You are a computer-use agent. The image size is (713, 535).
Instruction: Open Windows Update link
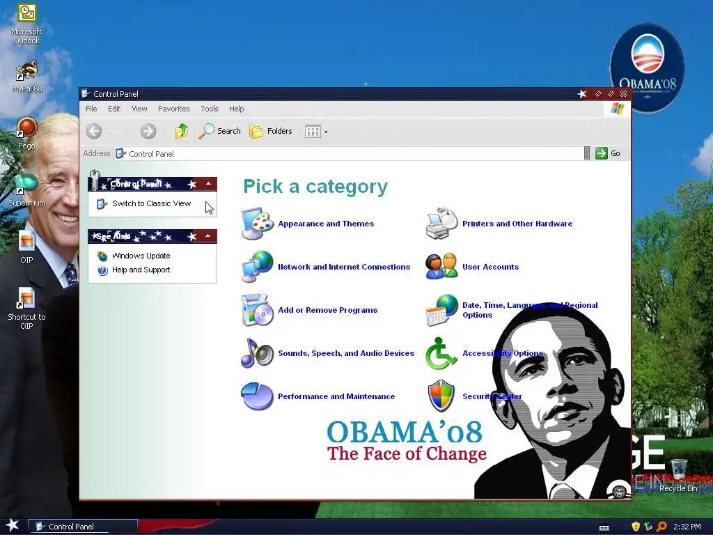coord(141,256)
